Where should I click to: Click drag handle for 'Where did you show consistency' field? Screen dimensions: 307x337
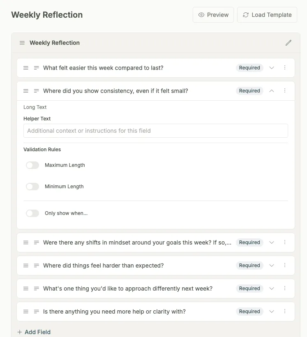[26, 91]
